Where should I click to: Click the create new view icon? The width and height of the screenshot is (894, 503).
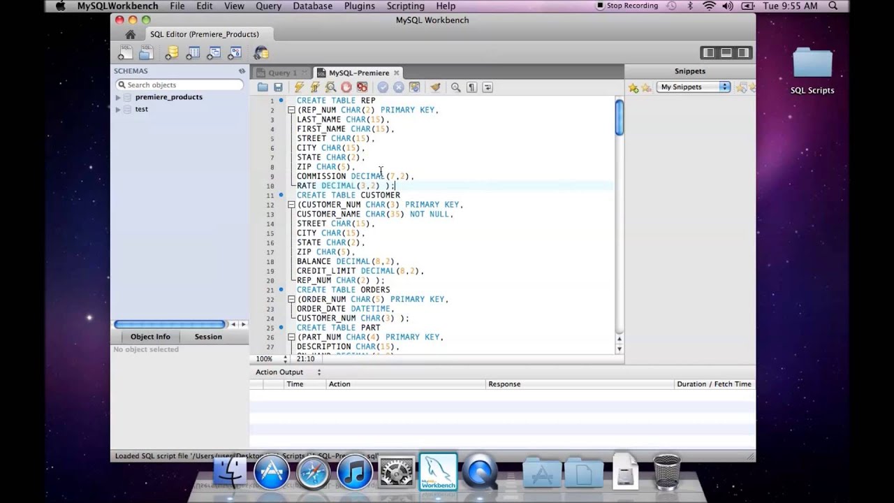[214, 52]
